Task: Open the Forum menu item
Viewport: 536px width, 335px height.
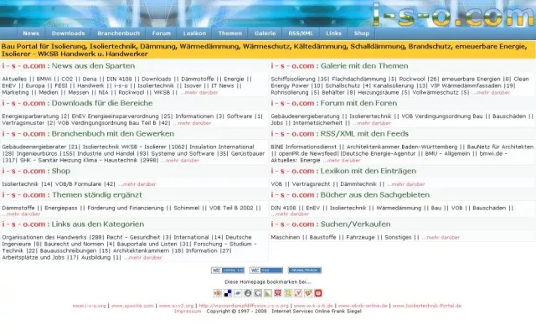Action: (161, 33)
